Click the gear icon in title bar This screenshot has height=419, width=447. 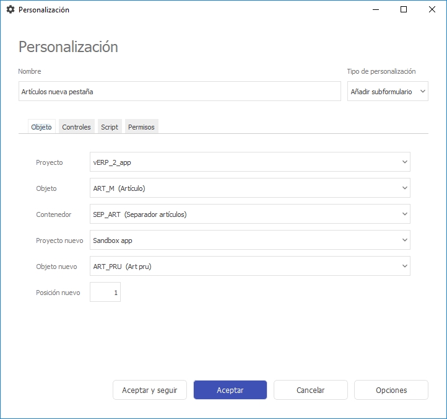[x=10, y=10]
